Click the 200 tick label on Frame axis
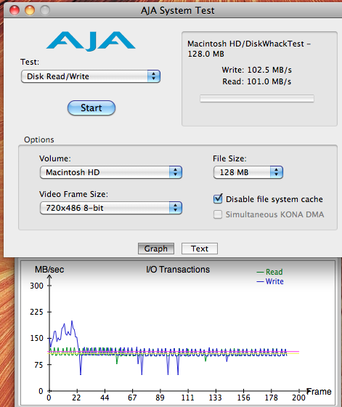 pos(298,398)
